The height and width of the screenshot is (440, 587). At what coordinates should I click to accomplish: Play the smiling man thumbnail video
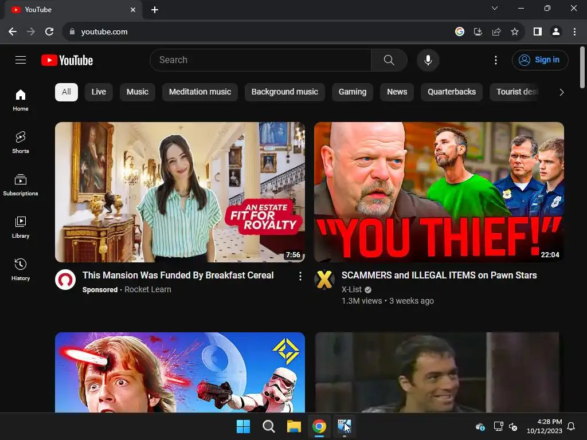(439, 372)
